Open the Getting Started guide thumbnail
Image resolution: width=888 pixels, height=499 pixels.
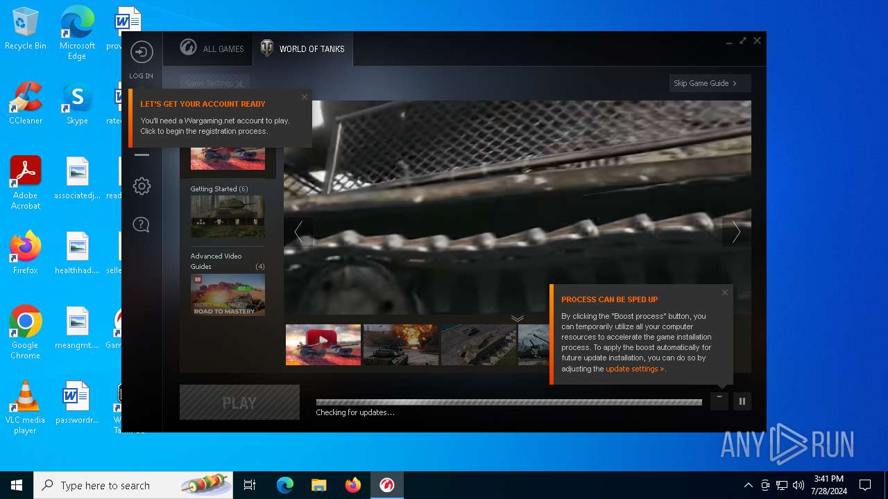pyautogui.click(x=228, y=216)
